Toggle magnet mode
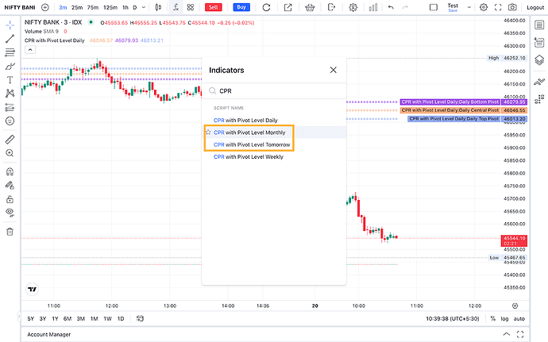The image size is (548, 342). coord(10,171)
